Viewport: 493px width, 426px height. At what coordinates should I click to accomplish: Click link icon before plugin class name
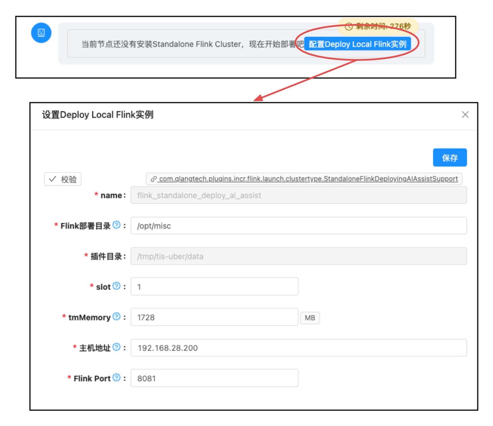pos(153,179)
